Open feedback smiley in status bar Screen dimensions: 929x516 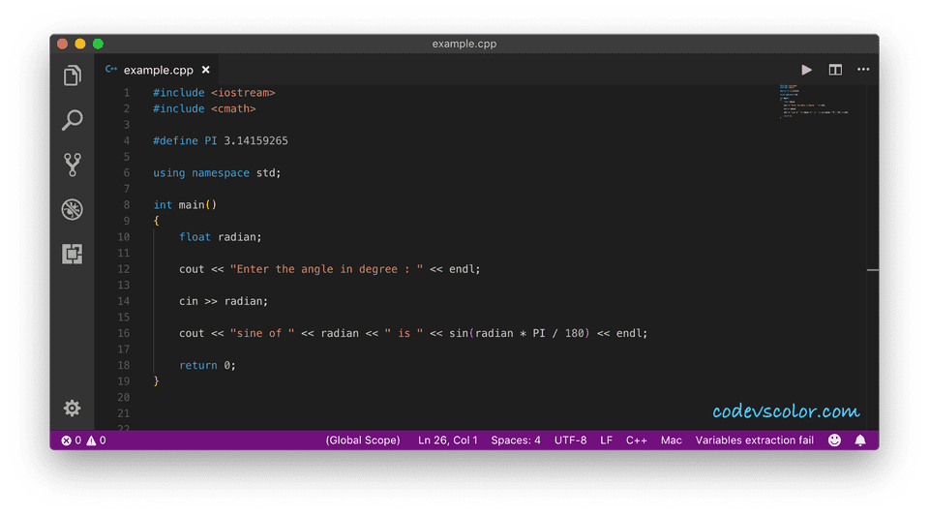[834, 440]
